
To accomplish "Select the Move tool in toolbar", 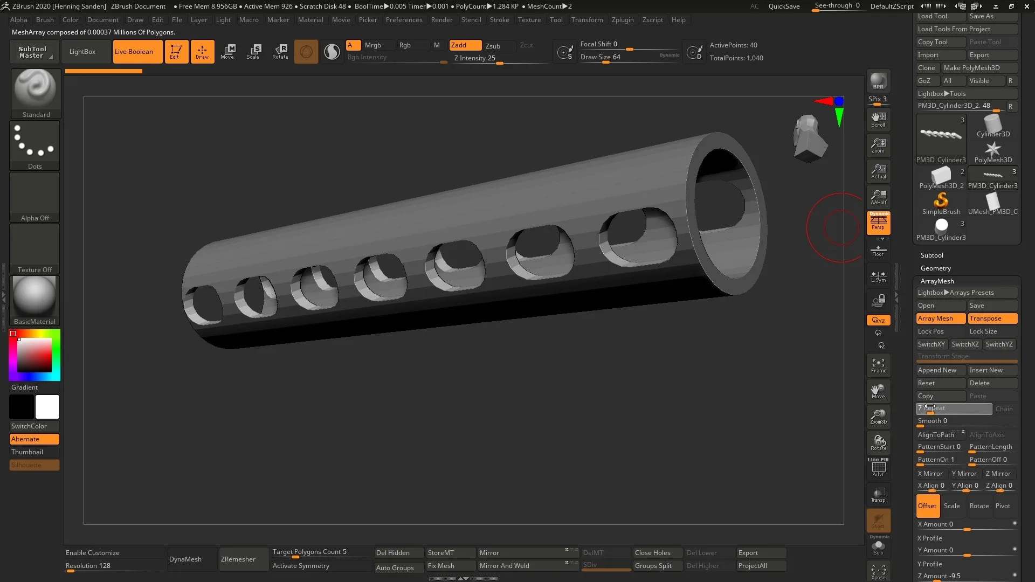I will pyautogui.click(x=228, y=51).
